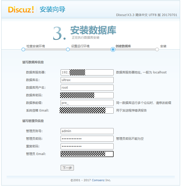Click the 下一步 button
188x186 pixels.
pyautogui.click(x=67, y=168)
